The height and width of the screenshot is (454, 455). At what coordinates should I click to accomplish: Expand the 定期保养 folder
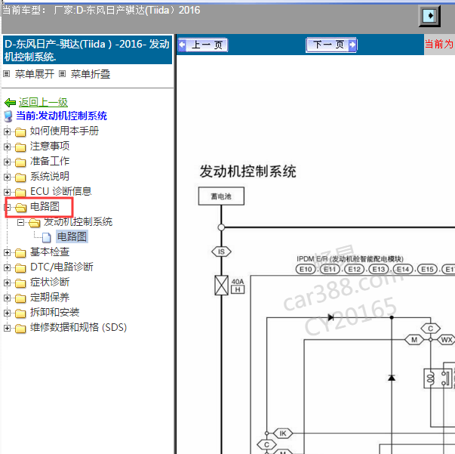[x=8, y=298]
